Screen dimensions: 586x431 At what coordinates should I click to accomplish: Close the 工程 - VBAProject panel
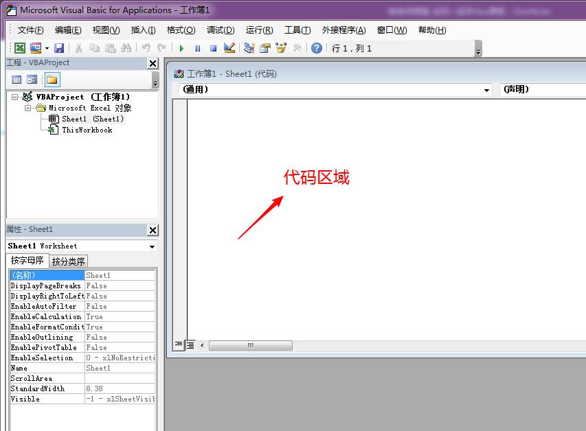(153, 64)
